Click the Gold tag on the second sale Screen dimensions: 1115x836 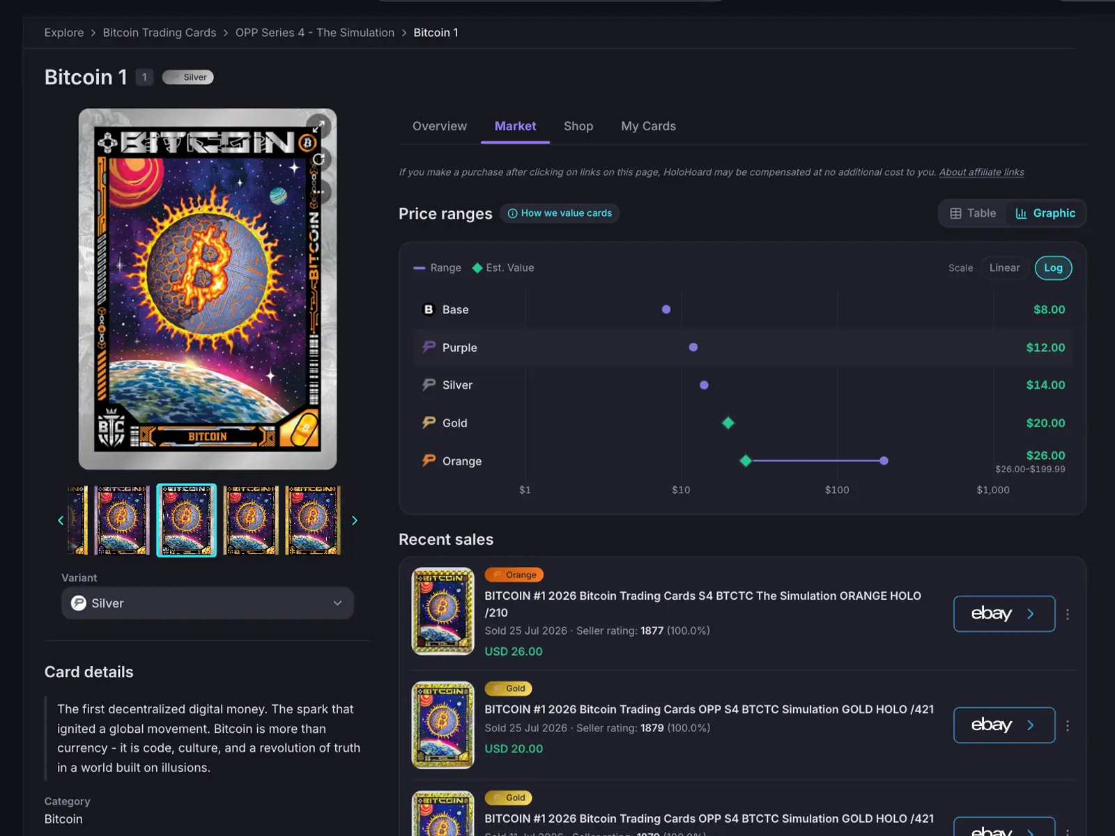pos(509,688)
